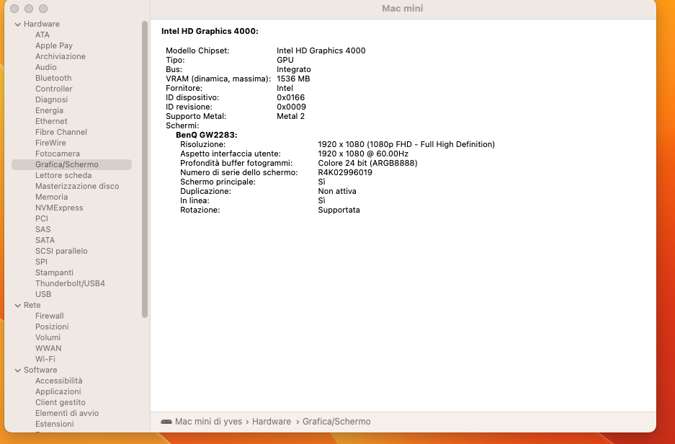Click the Duplicazione value Non attiva

337,191
